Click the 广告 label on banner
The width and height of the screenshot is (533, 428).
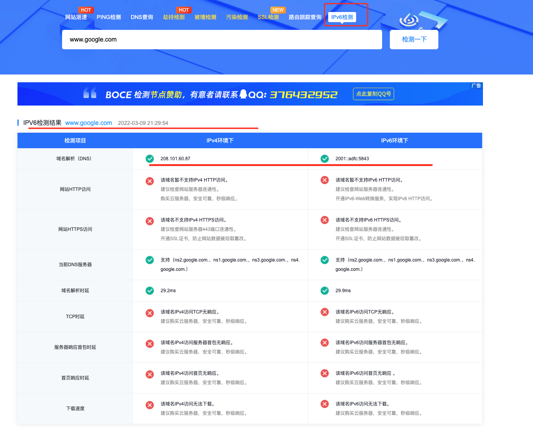coord(476,85)
